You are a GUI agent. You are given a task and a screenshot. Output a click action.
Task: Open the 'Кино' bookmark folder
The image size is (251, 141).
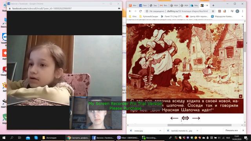133,16
